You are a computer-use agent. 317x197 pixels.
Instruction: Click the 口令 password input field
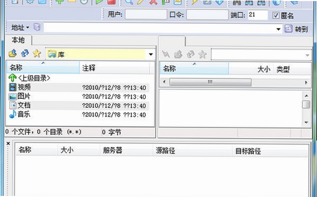click(x=207, y=15)
